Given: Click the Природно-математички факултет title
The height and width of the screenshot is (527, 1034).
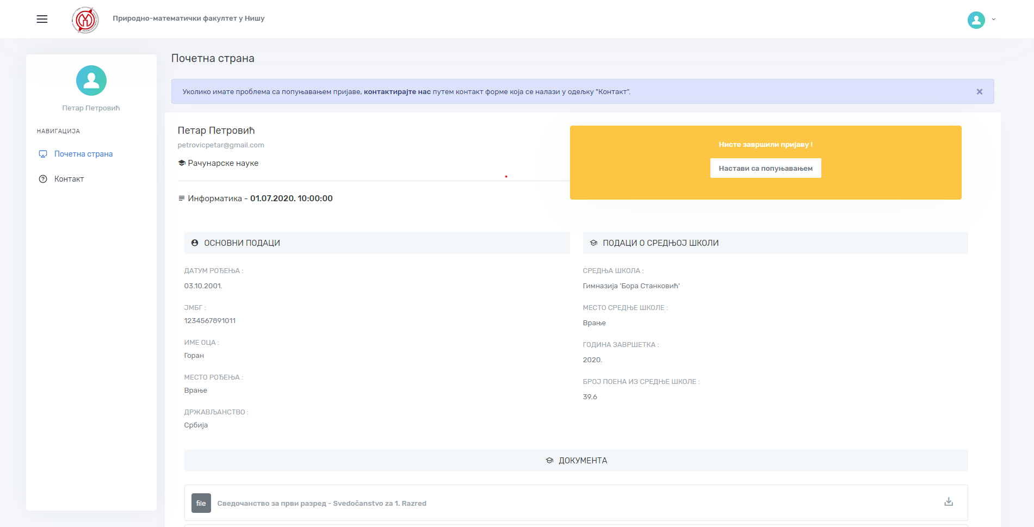Looking at the screenshot, I should pyautogui.click(x=188, y=18).
